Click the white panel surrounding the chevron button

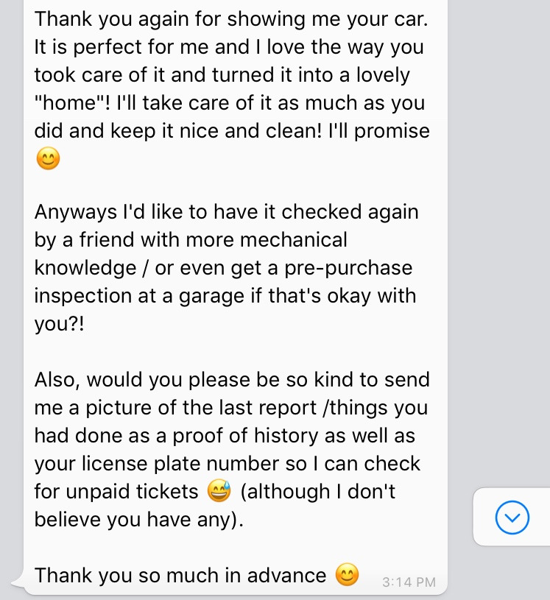512,517
